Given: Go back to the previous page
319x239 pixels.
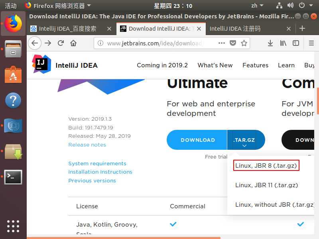Looking at the screenshot, I should coord(35,43).
